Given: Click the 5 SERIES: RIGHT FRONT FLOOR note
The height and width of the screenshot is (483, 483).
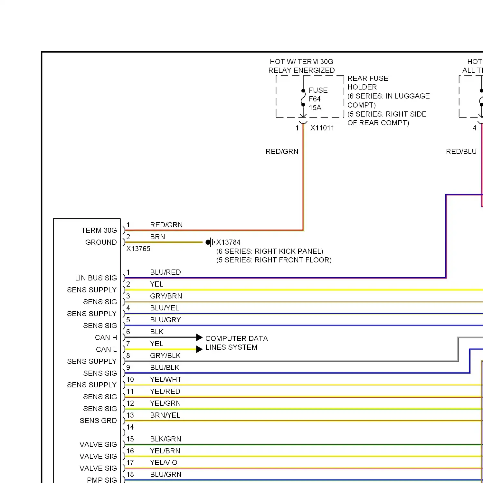Looking at the screenshot, I should 274,260.
